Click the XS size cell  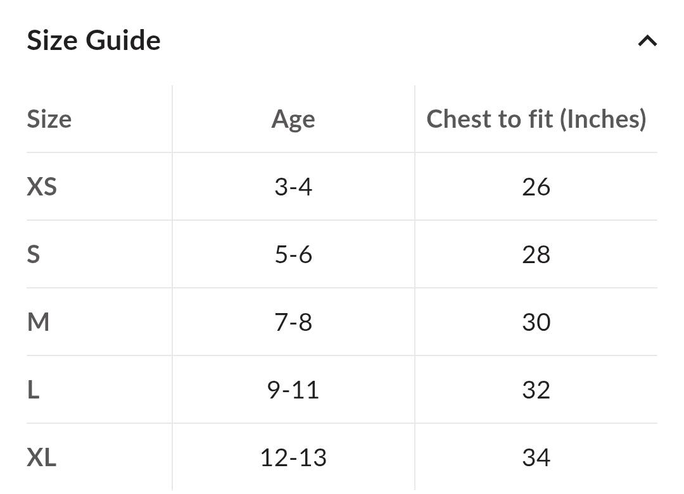coord(42,187)
